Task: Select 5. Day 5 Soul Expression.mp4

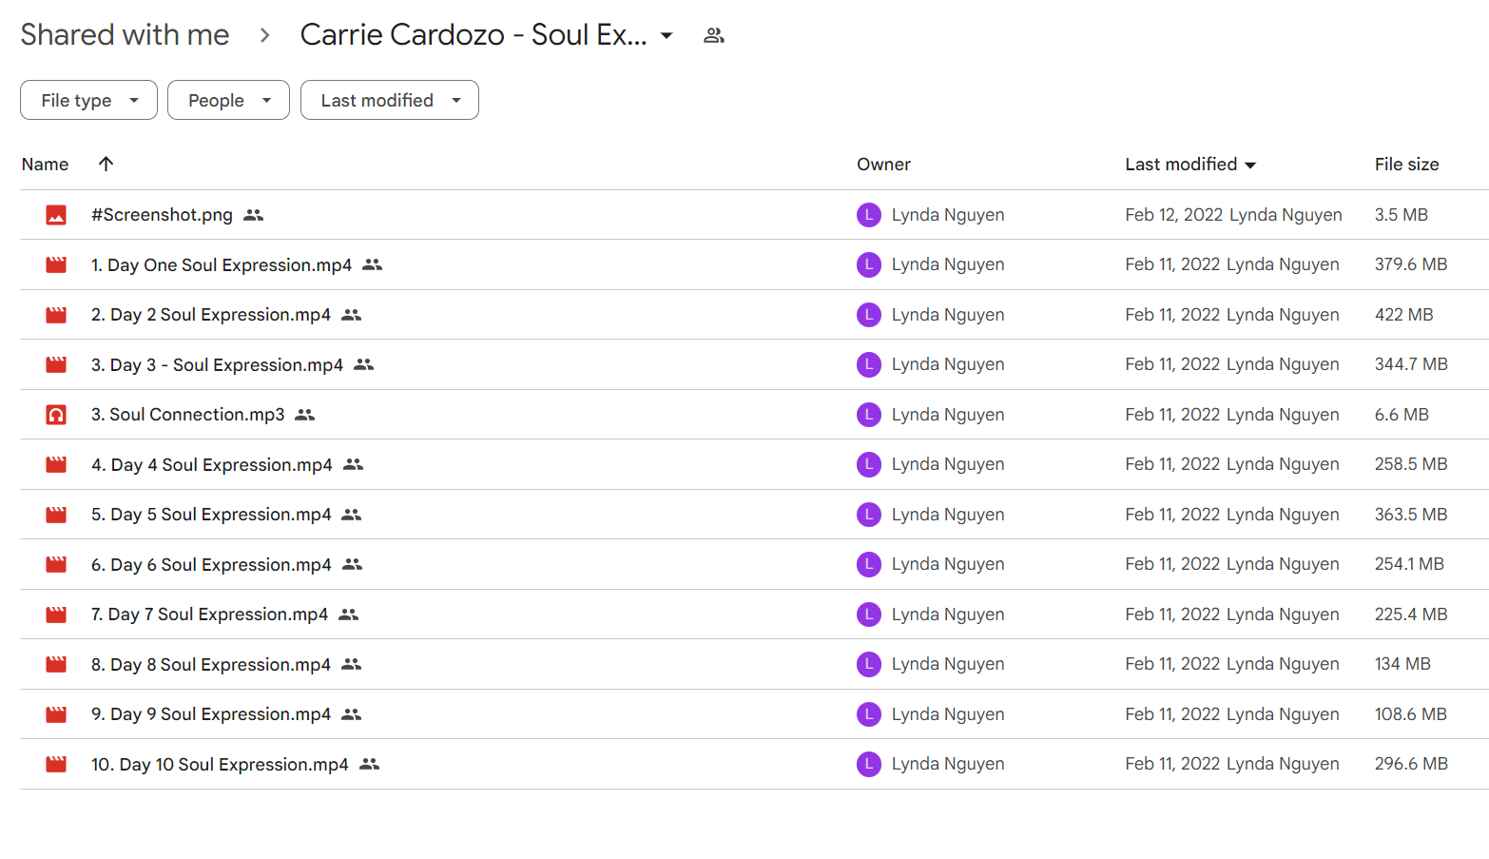Action: (211, 515)
